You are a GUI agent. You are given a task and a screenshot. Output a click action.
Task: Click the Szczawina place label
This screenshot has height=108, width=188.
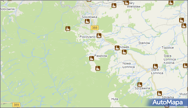click(142, 88)
